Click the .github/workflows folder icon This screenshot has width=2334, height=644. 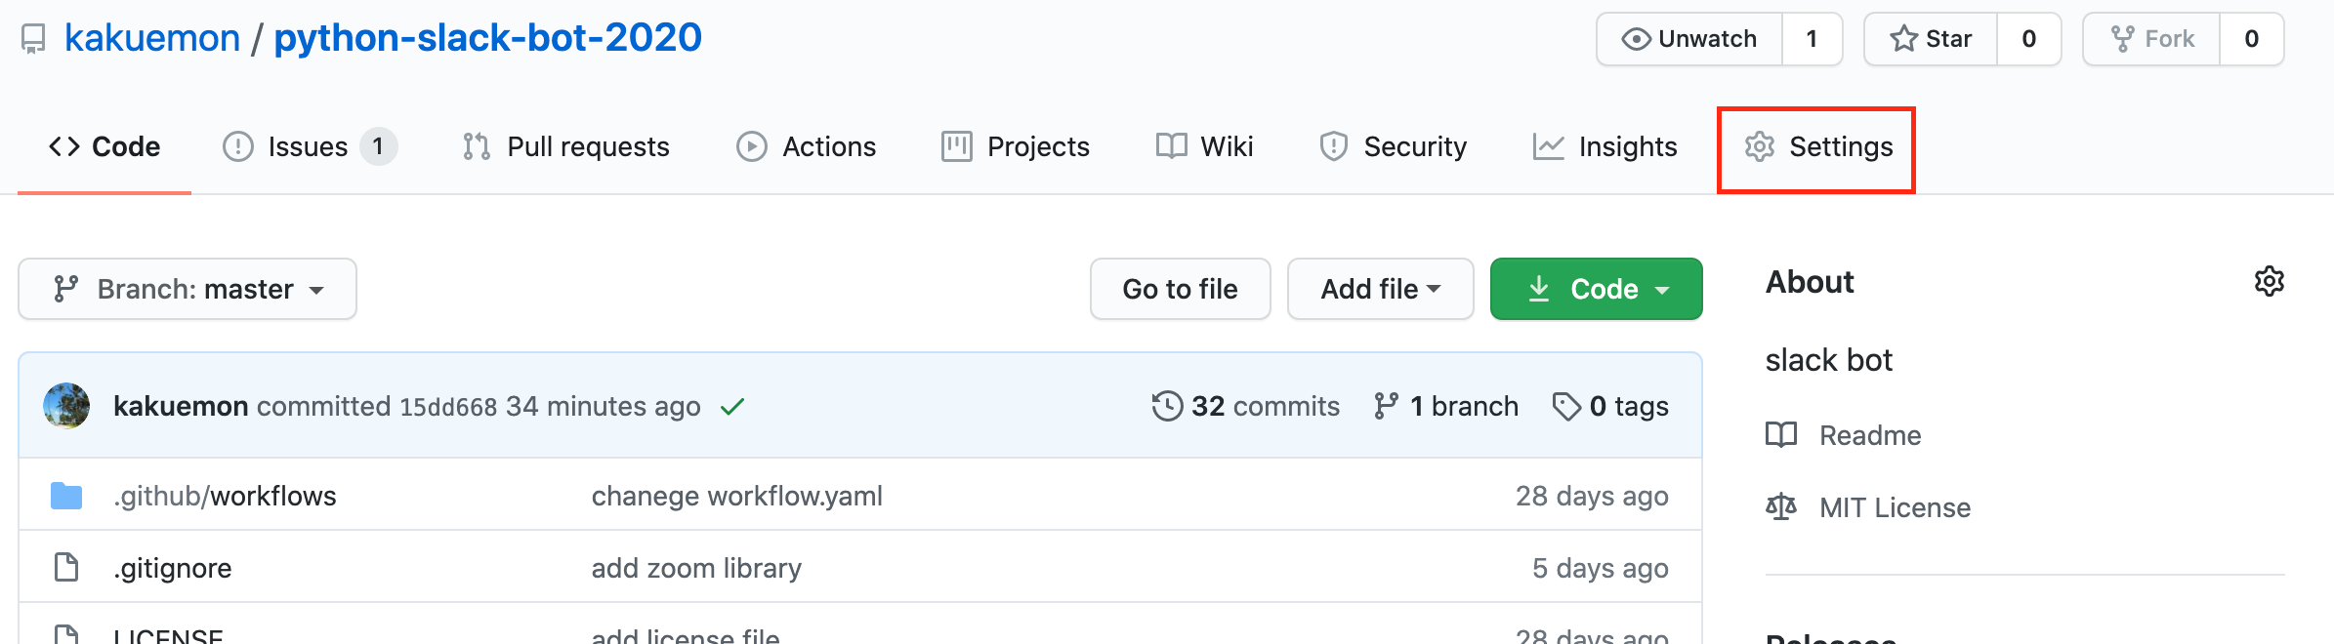[x=64, y=495]
